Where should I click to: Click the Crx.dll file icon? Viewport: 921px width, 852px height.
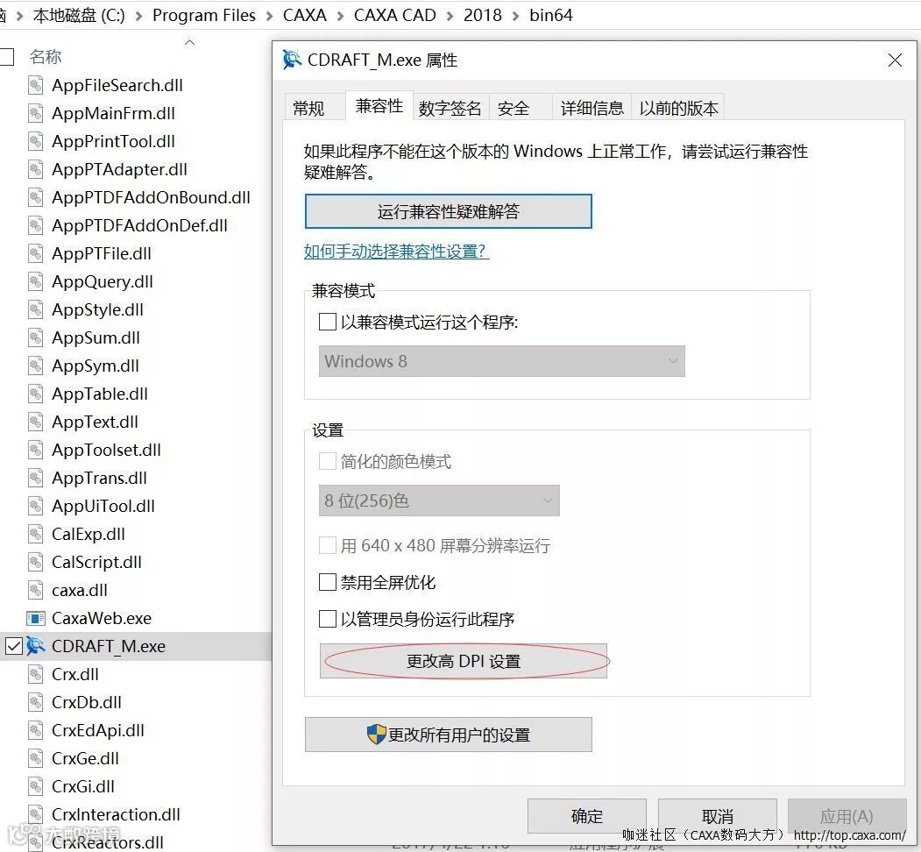click(36, 675)
